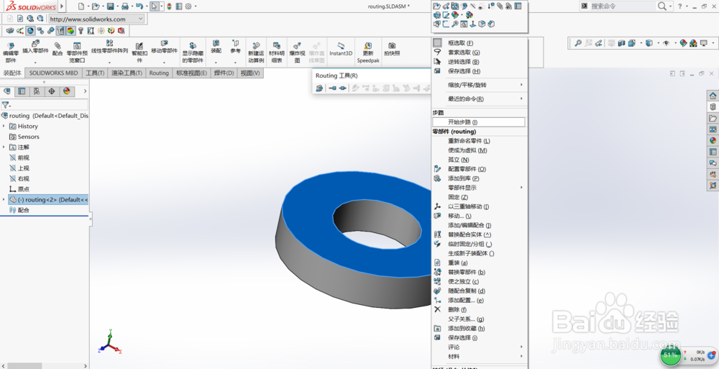Click 新建运动算例 tool
Viewport: 719px width, 369px height.
coord(256,53)
